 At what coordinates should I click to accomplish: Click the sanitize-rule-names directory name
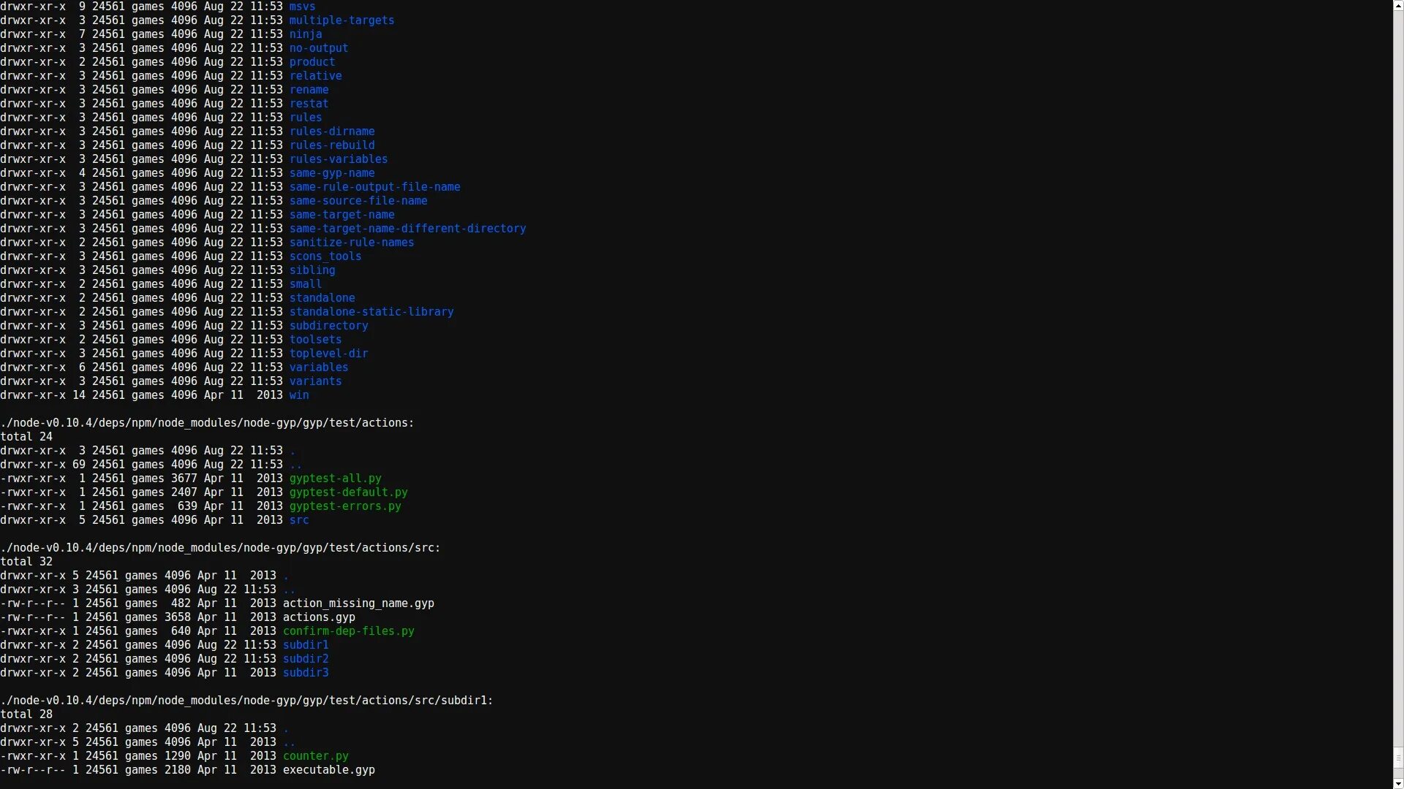tap(351, 243)
